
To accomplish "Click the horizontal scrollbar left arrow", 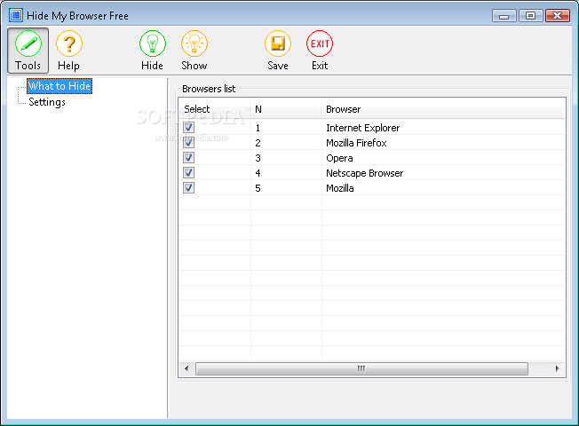I will coord(186,368).
